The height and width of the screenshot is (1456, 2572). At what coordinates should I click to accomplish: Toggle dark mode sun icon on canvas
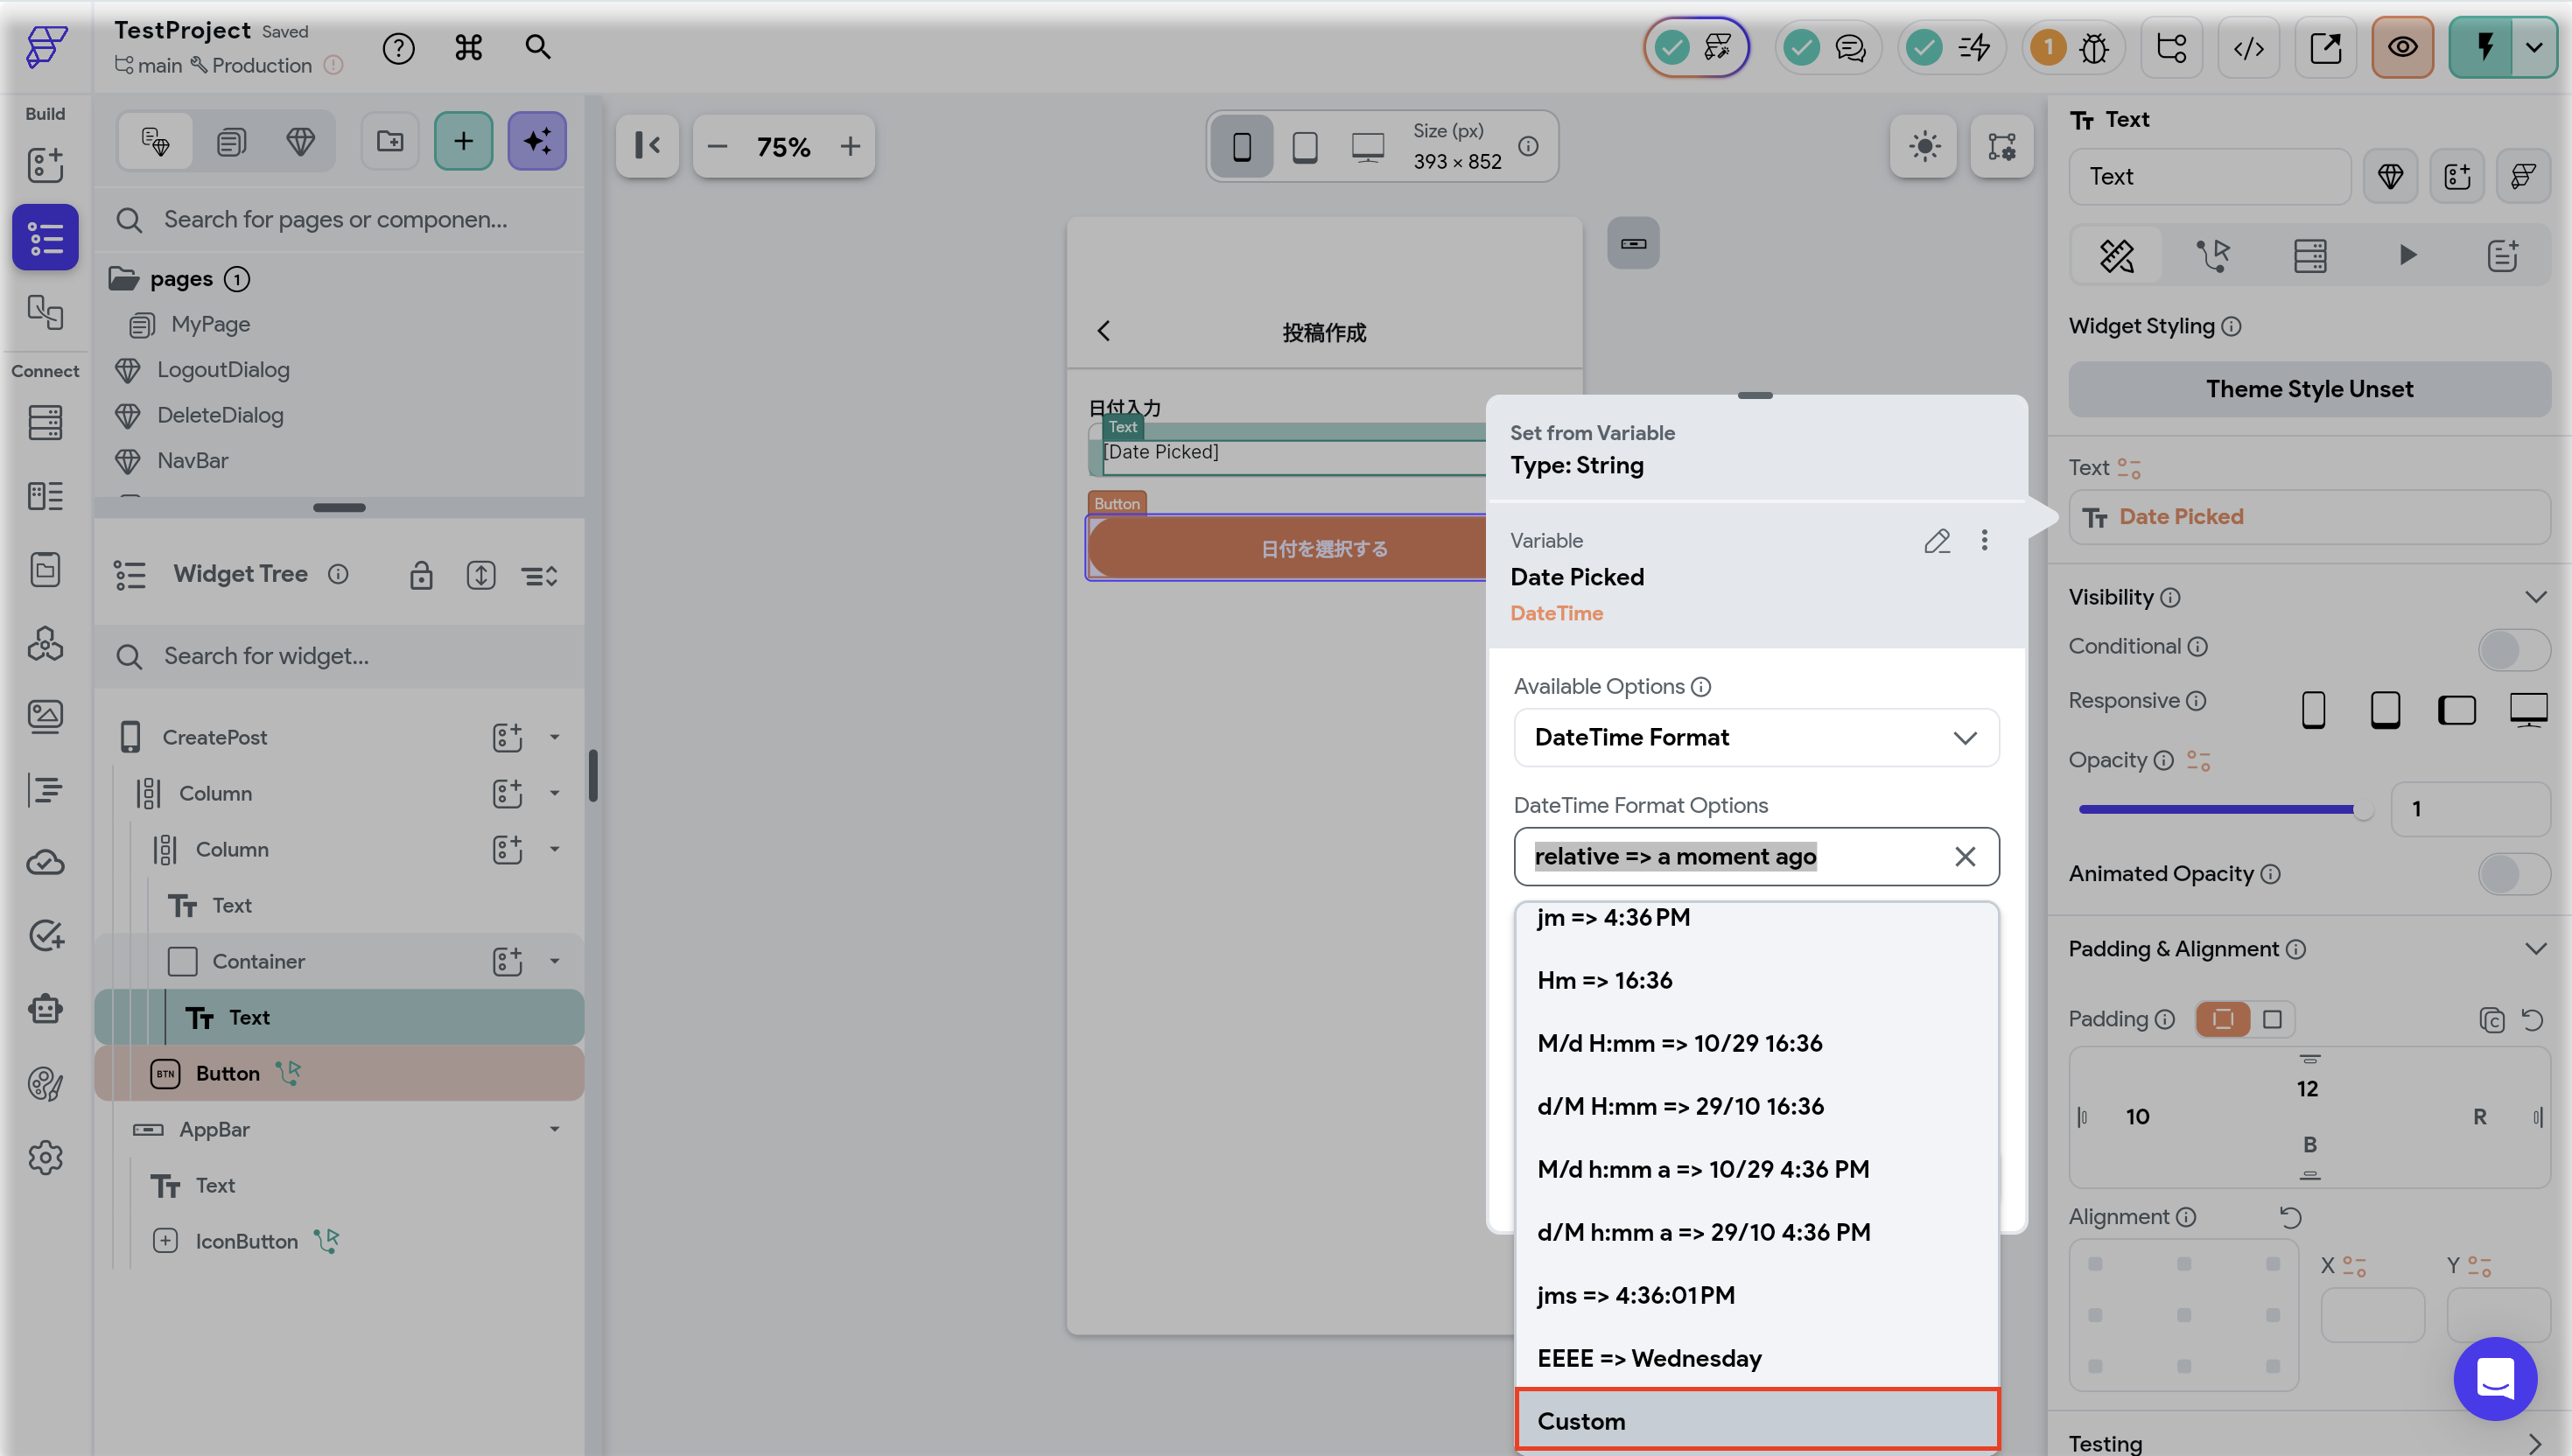(x=1923, y=146)
